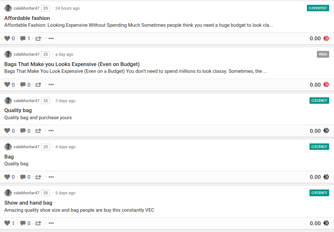The width and height of the screenshot is (334, 232).
Task: Click the calebhorlar47 avatar on the first post
Action: click(x=8, y=8)
